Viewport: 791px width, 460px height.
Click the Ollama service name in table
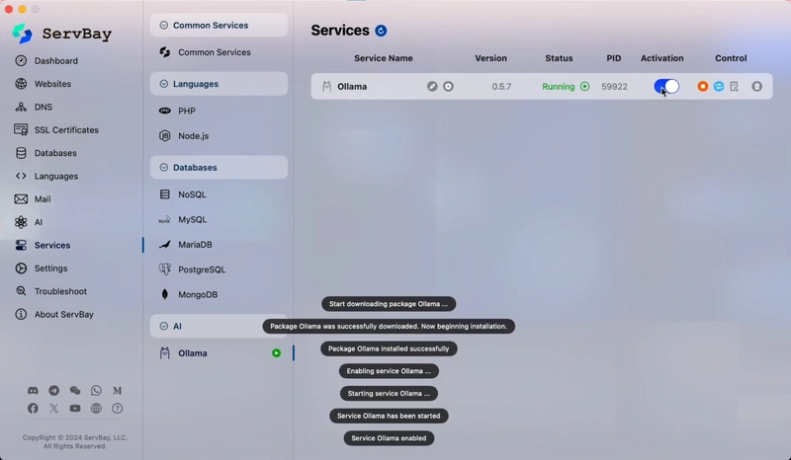[352, 87]
